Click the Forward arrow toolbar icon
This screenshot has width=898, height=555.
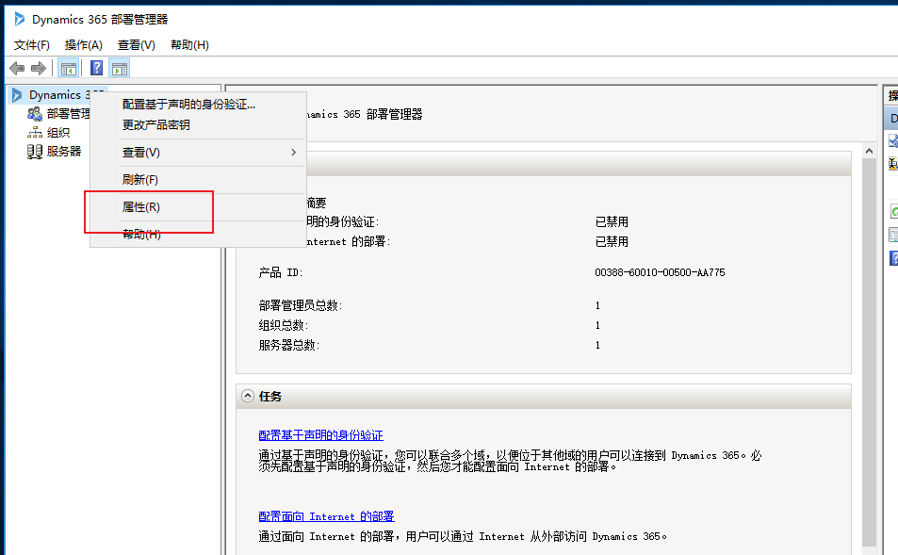[x=39, y=69]
